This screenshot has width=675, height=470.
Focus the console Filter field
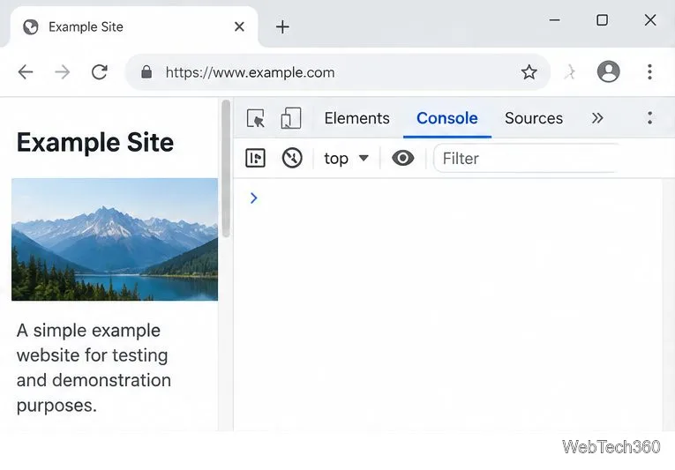[x=528, y=159]
